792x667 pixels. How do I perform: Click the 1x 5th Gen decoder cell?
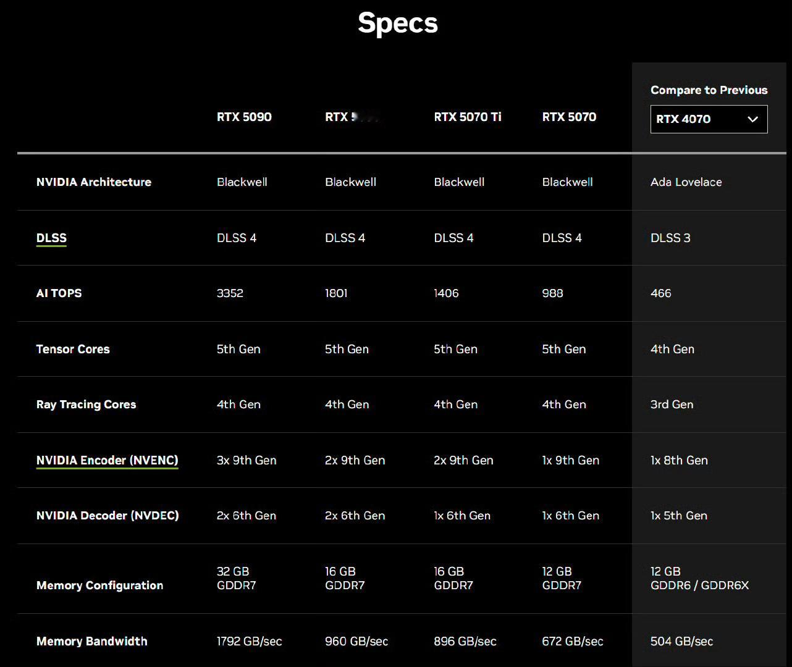679,516
